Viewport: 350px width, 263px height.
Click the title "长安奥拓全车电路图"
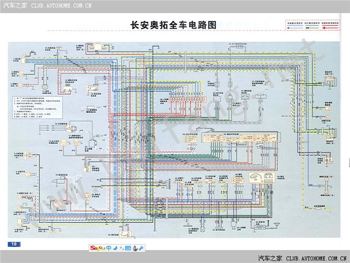pos(173,25)
